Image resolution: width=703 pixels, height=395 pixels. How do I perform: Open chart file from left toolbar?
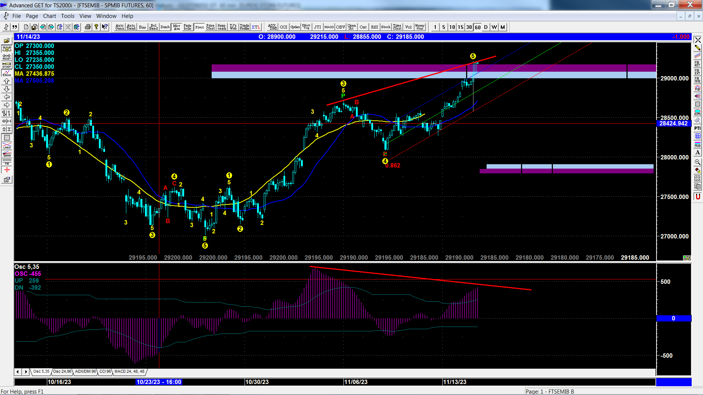[x=7, y=41]
